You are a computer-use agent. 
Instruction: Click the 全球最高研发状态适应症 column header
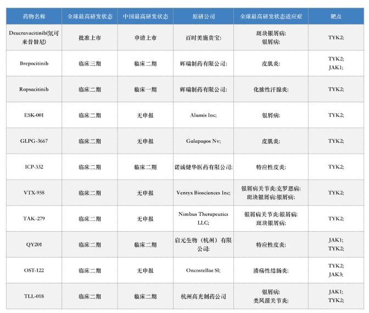271,16
